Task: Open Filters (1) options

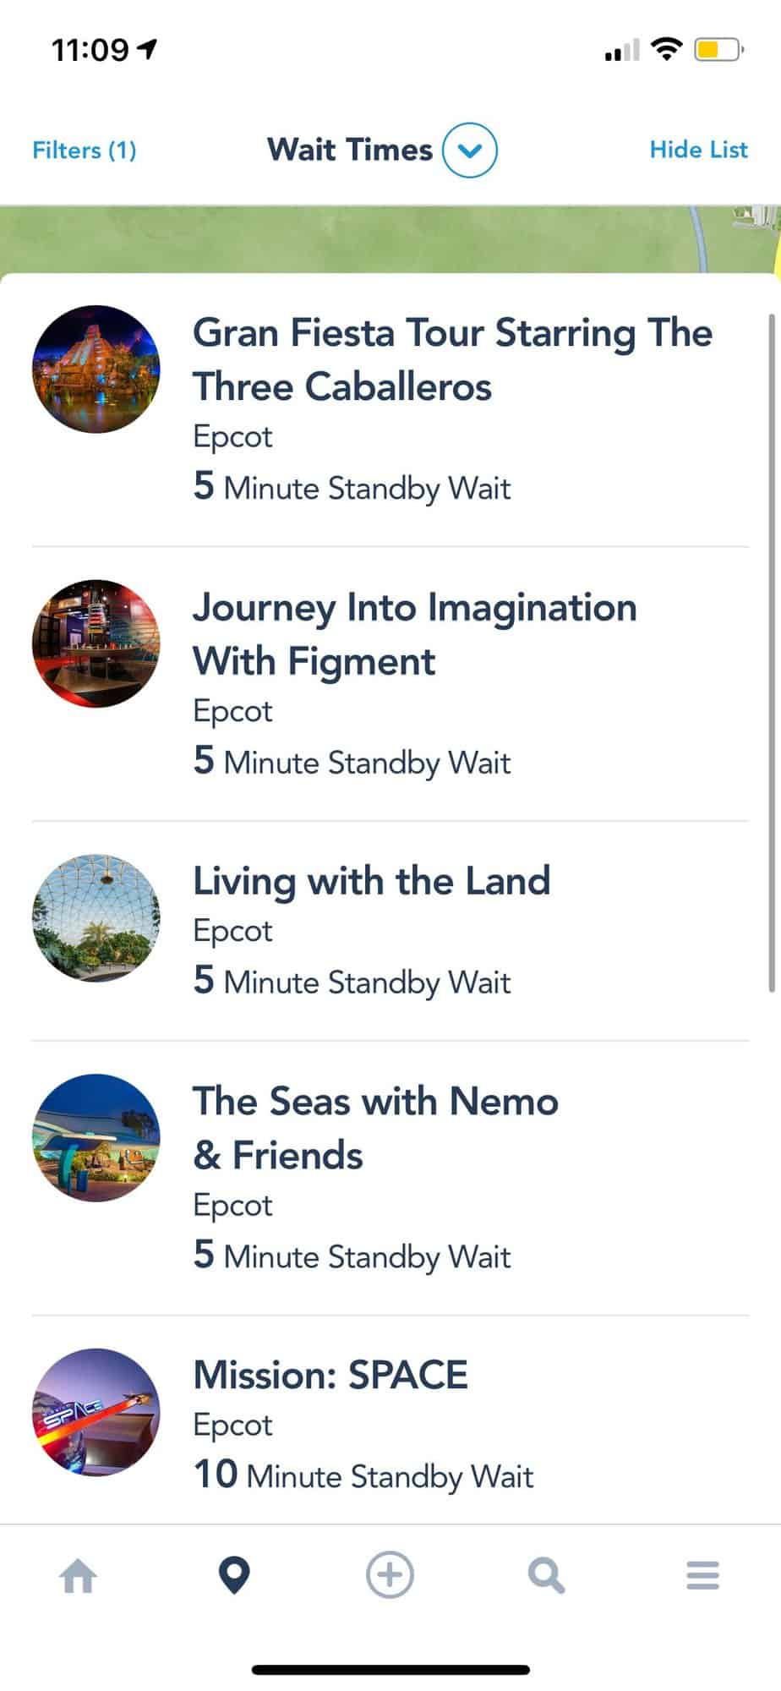Action: pyautogui.click(x=85, y=150)
